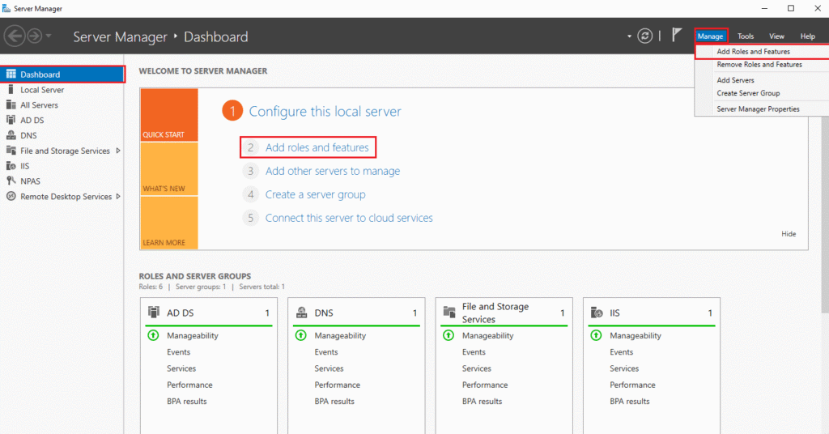Click the IIS tile header icon

[x=597, y=313]
